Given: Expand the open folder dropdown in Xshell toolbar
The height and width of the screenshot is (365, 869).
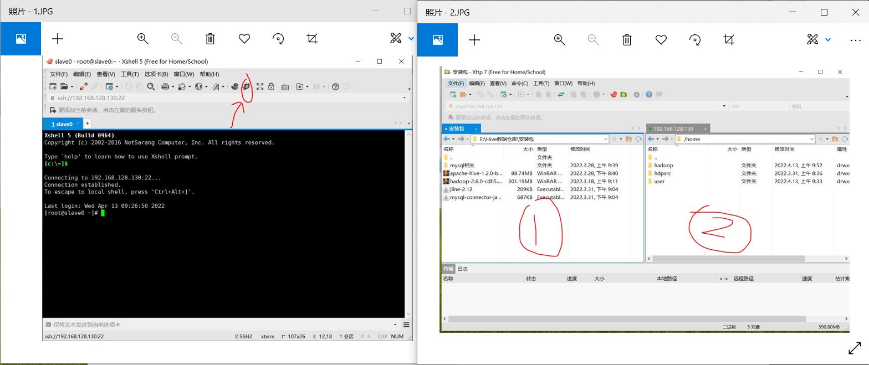Looking at the screenshot, I should [71, 86].
